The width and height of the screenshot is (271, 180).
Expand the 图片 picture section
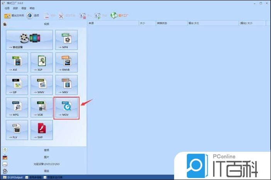click(x=44, y=157)
